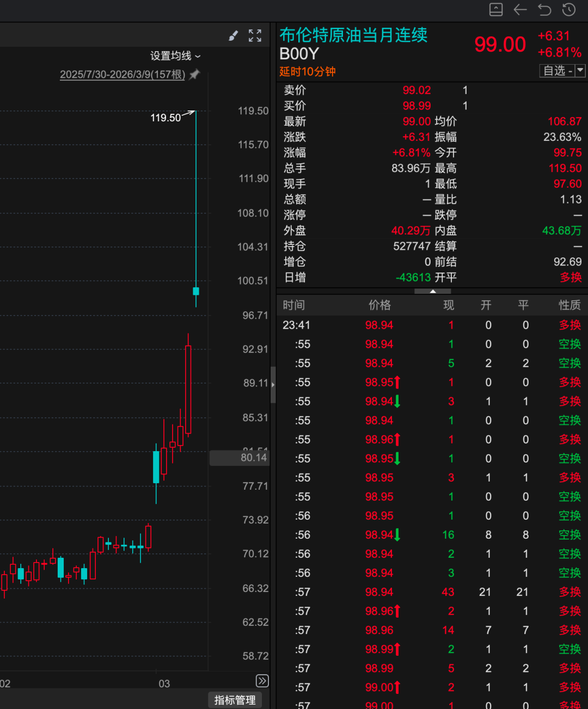The width and height of the screenshot is (588, 709).
Task: Pin the date range with pushpin icon
Action: (194, 75)
